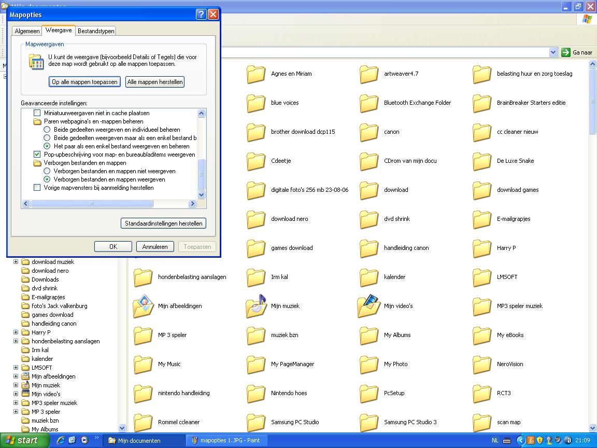
Task: Click the horizontal scrollbar in advanced settings
Action: [92, 204]
